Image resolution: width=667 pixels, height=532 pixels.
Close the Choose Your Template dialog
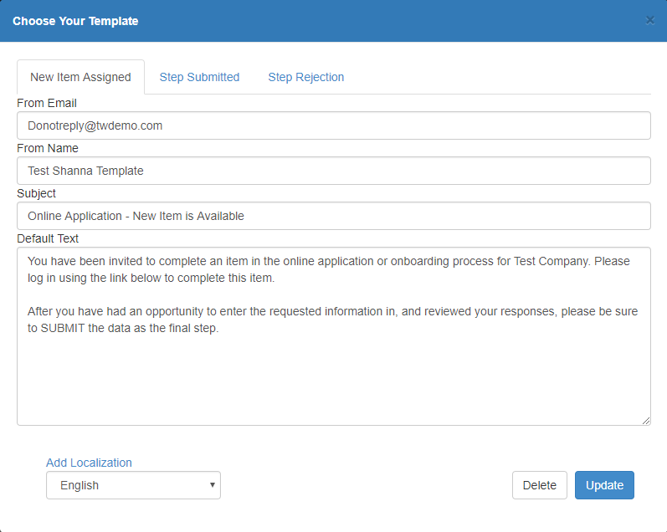(x=649, y=20)
